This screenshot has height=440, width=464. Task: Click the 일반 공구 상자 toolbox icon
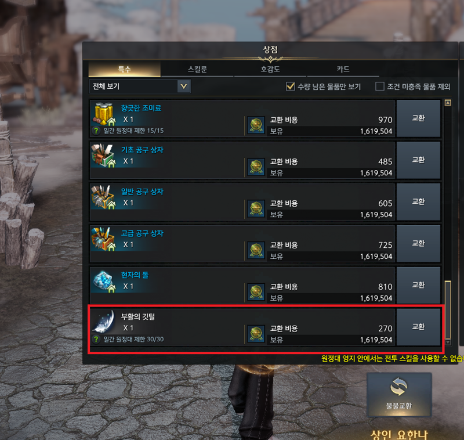(103, 197)
